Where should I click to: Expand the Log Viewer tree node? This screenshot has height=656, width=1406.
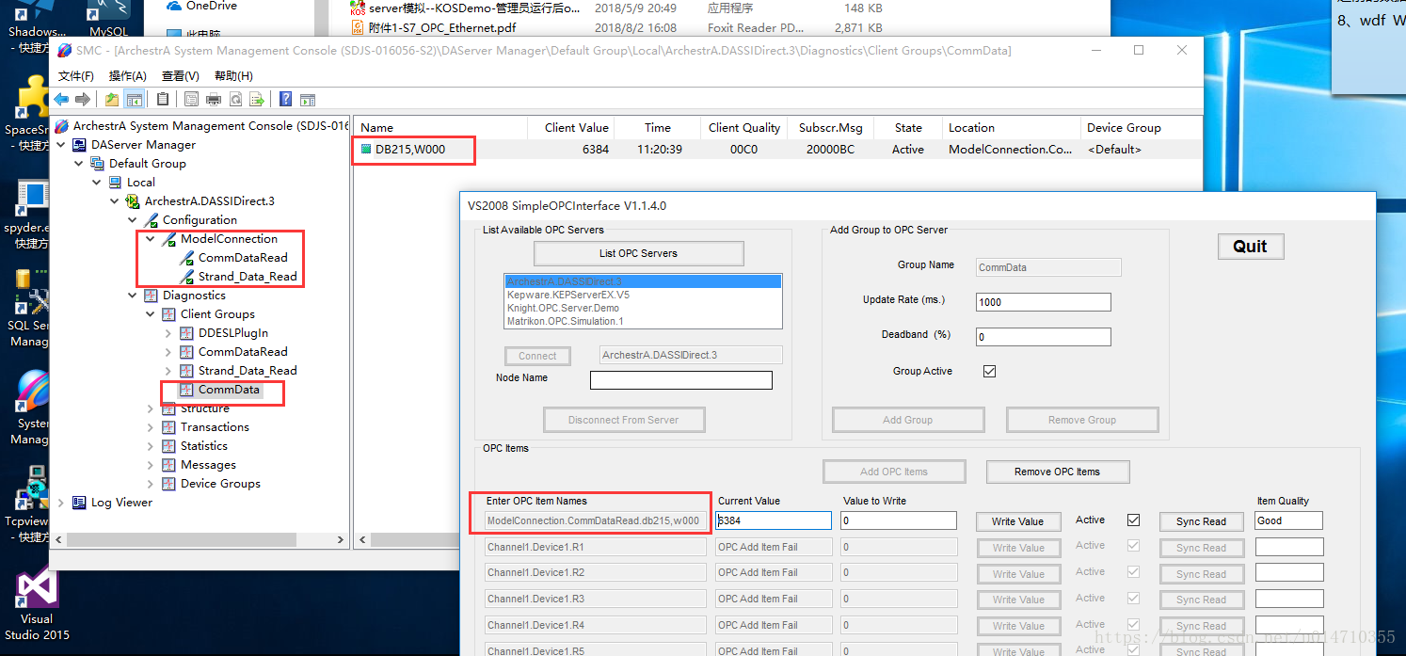pyautogui.click(x=61, y=503)
